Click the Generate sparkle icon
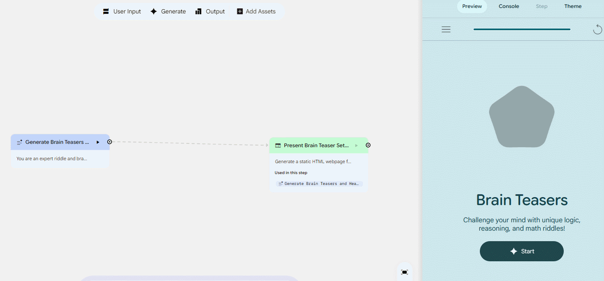Screen dimensions: 604x281 pos(154,11)
